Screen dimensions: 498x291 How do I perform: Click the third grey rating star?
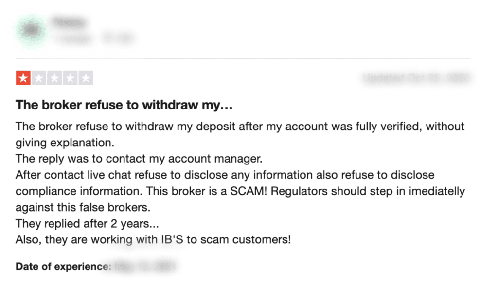pyautogui.click(x=54, y=78)
